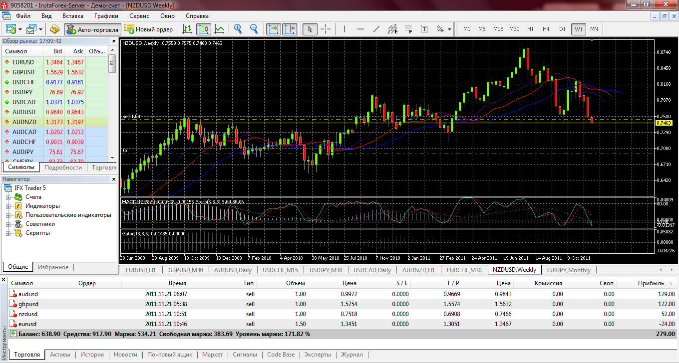Expand the Счета tree node
The width and height of the screenshot is (679, 363).
8,197
